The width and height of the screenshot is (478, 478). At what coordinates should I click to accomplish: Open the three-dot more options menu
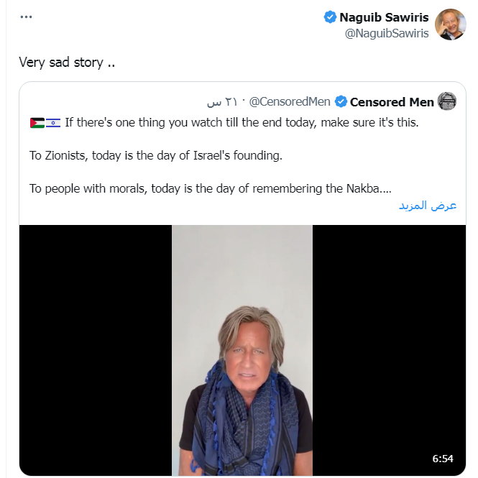[x=27, y=17]
